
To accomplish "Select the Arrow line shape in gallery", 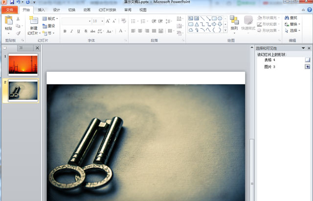I will [208, 19].
